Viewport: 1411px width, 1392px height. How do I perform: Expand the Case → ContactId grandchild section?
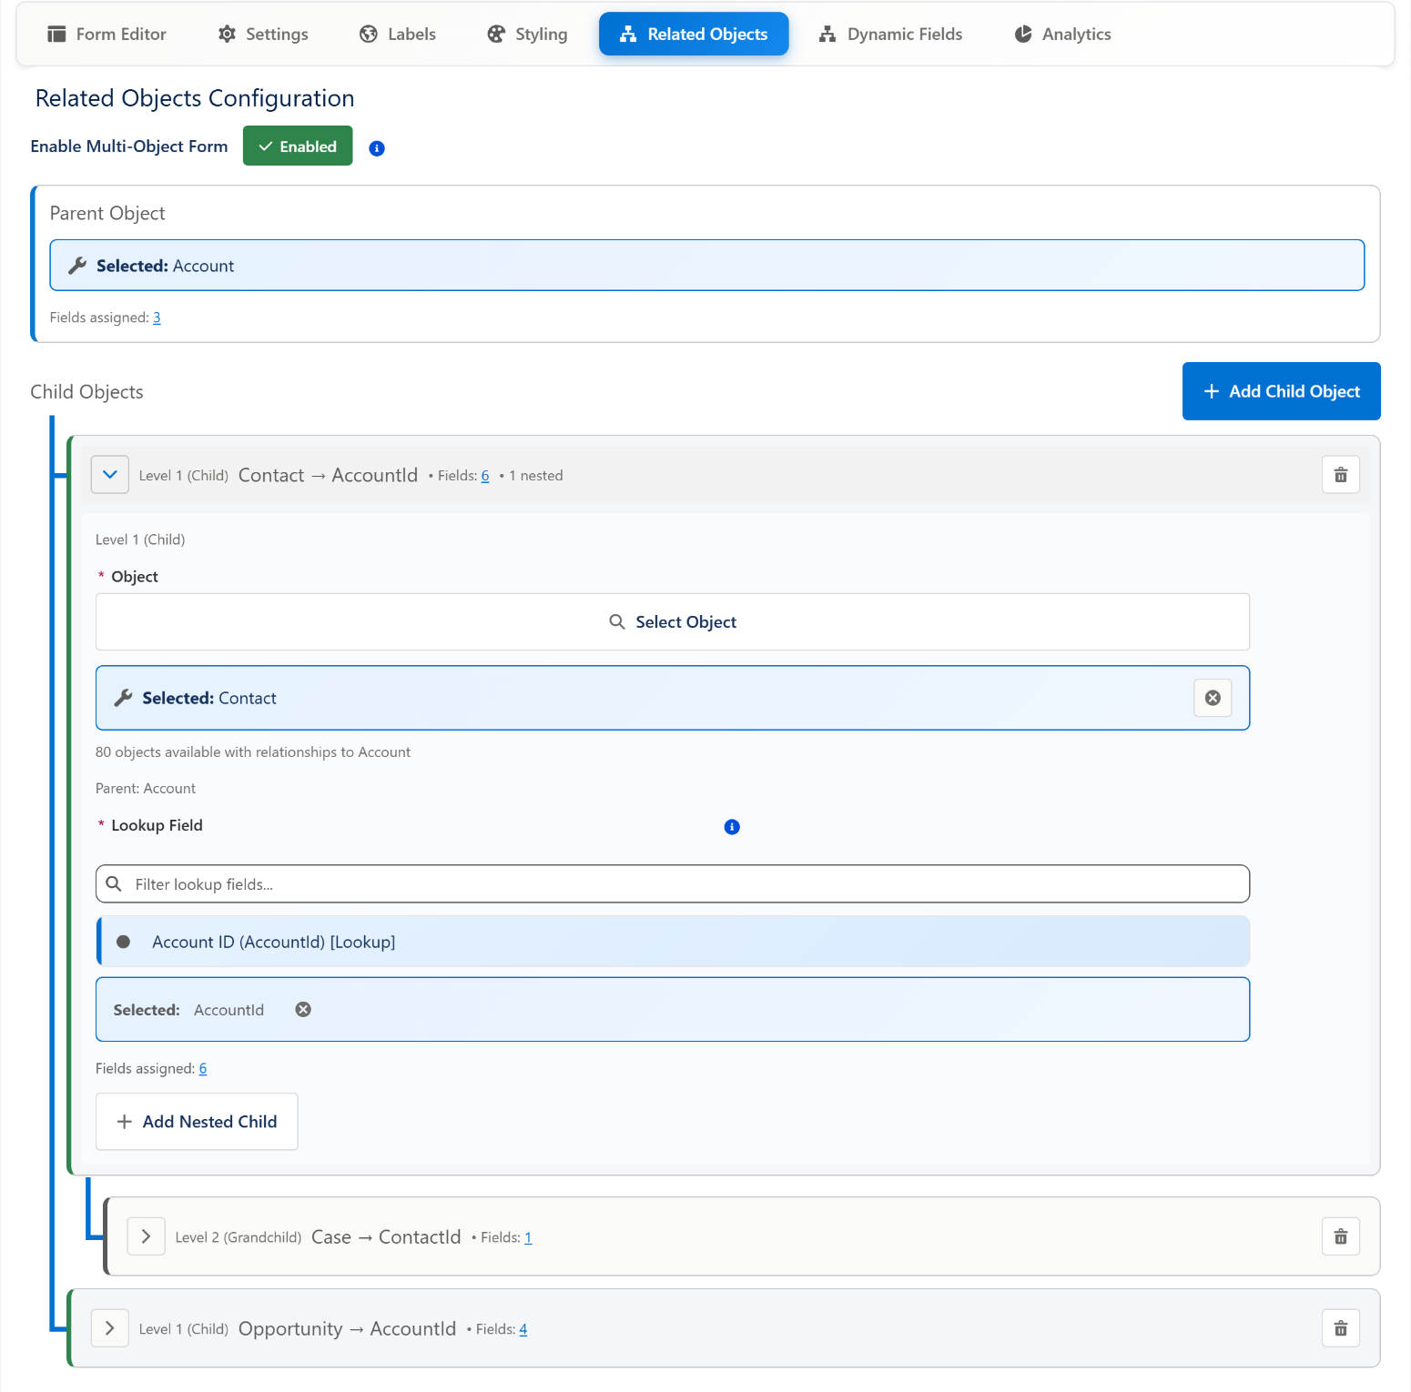coord(146,1236)
